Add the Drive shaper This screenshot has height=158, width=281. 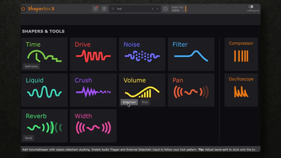click(93, 54)
